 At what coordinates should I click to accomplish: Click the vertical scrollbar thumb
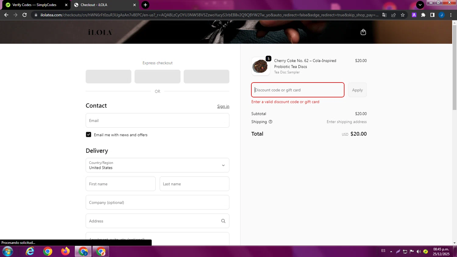point(455,67)
